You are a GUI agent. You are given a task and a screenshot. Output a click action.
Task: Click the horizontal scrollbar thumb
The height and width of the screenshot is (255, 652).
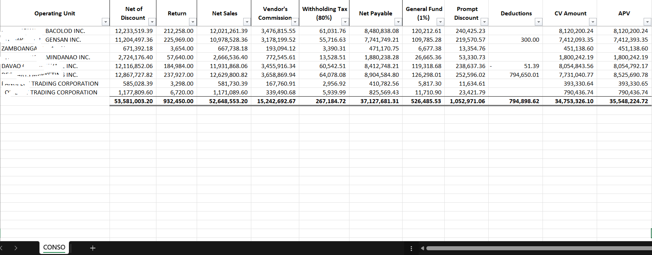point(539,248)
